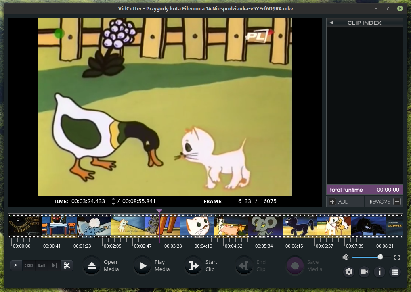411x292 pixels.
Task: Click the purple timeline playhead marker
Action: pos(159,211)
